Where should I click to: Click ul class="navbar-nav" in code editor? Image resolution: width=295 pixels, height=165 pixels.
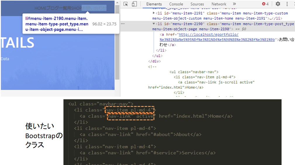[x=101, y=104]
